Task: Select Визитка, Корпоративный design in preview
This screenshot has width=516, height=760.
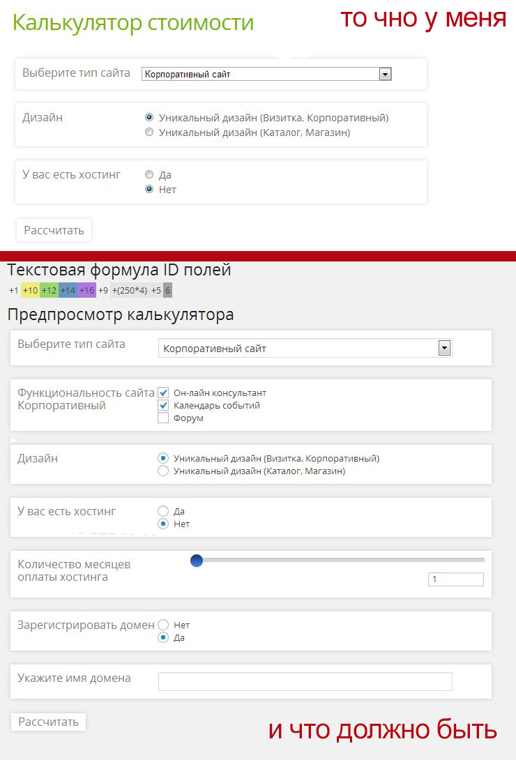Action: (x=163, y=458)
